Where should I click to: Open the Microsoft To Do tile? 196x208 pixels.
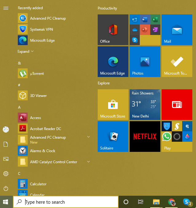[x=177, y=62]
